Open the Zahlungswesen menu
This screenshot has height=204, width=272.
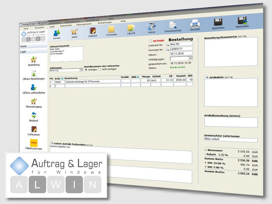pos(84,24)
